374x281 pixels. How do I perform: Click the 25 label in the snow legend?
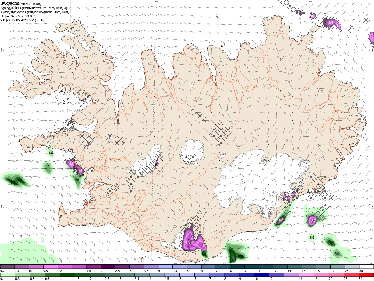pyautogui.click(x=346, y=271)
